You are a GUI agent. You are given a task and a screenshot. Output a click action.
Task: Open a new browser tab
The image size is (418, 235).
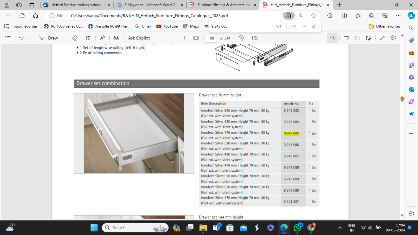tap(340, 5)
